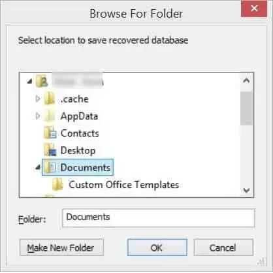Confirm selection with the OK button
The width and height of the screenshot is (273, 273).
(157, 248)
